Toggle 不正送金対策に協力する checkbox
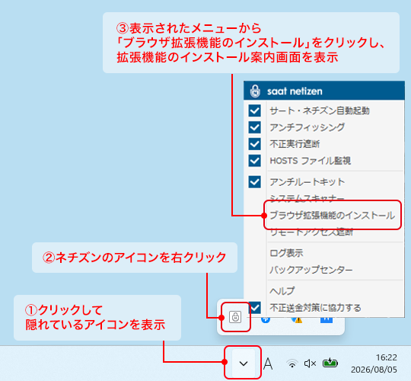411x381 pixels. (254, 308)
